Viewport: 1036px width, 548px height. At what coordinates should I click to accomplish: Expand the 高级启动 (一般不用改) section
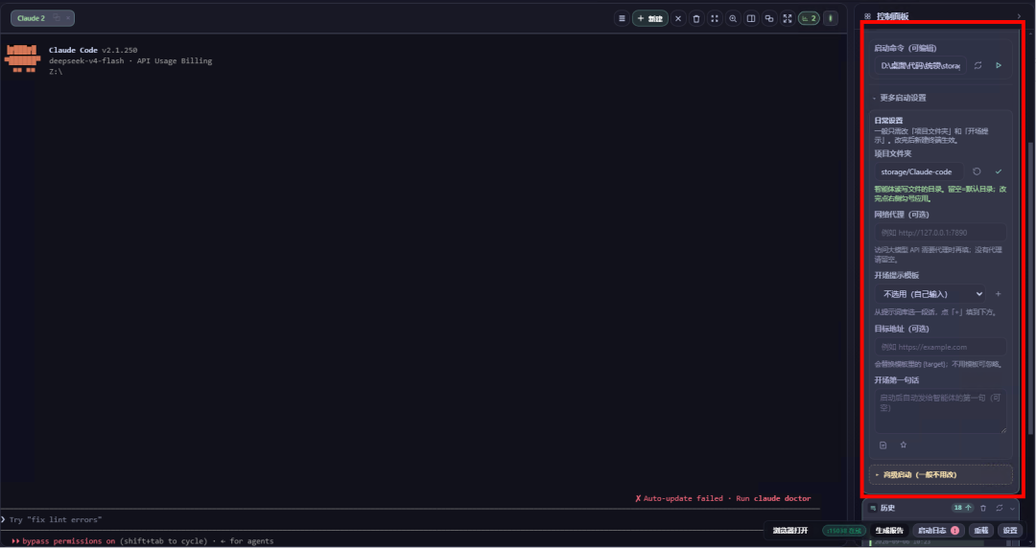click(x=941, y=475)
